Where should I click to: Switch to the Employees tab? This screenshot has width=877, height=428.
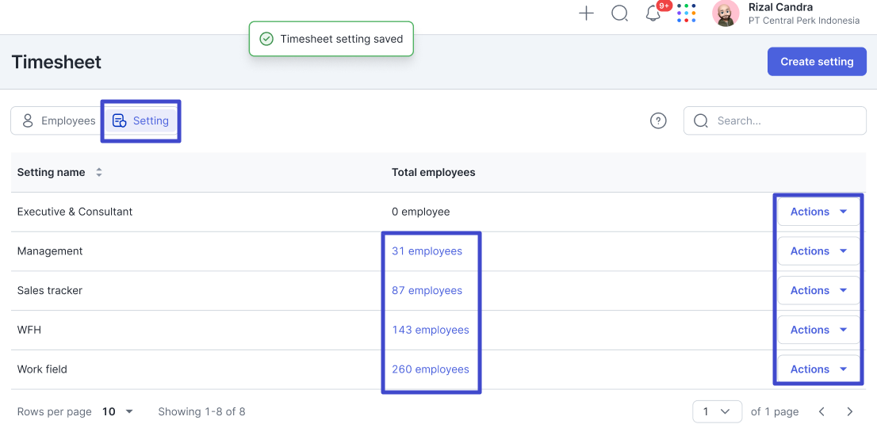pos(59,120)
